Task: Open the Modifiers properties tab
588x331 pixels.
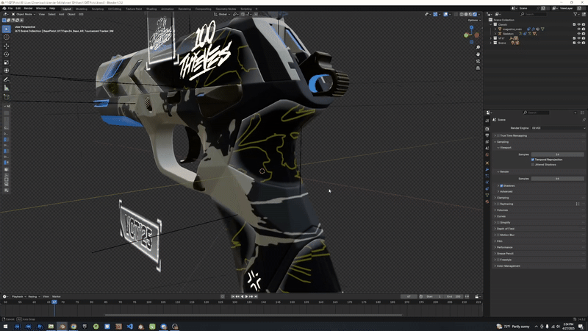Action: [487, 169]
